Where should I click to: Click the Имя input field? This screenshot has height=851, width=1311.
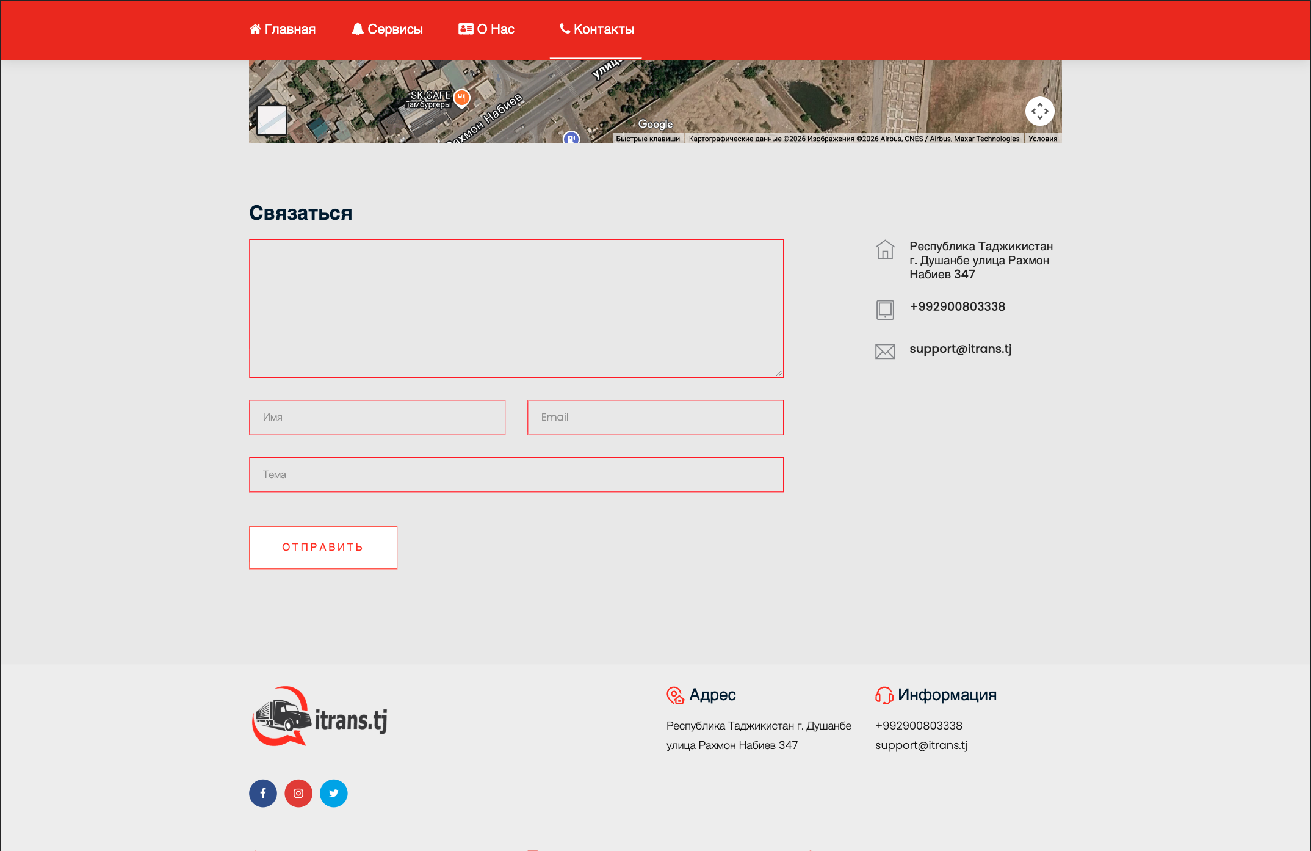377,418
